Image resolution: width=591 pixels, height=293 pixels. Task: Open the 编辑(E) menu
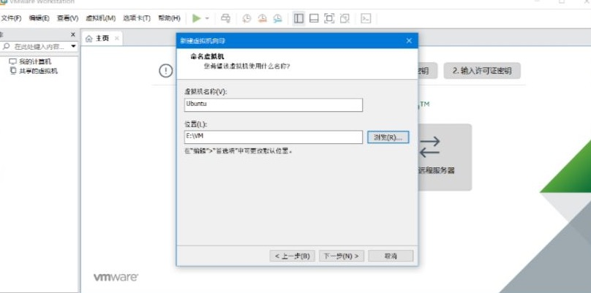point(39,18)
